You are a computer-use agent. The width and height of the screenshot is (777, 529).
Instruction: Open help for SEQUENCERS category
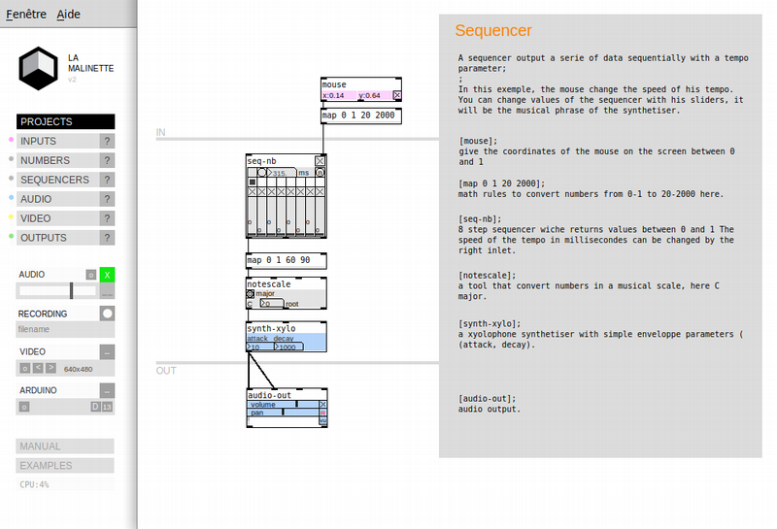click(x=107, y=180)
